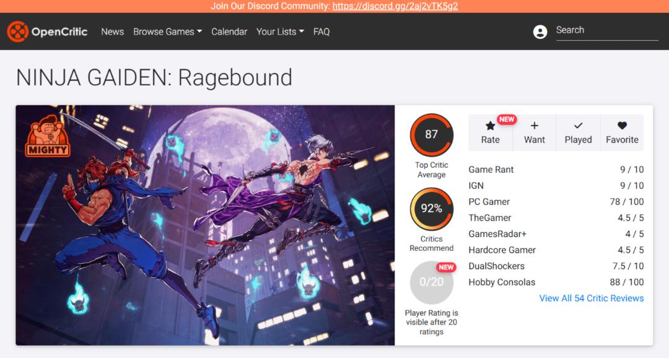
Task: Expand the Browse Games dropdown
Action: pos(168,32)
